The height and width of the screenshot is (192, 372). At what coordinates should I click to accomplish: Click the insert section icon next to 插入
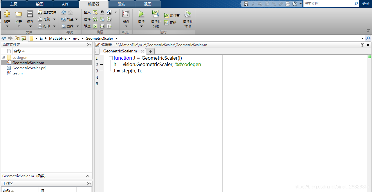95,12
